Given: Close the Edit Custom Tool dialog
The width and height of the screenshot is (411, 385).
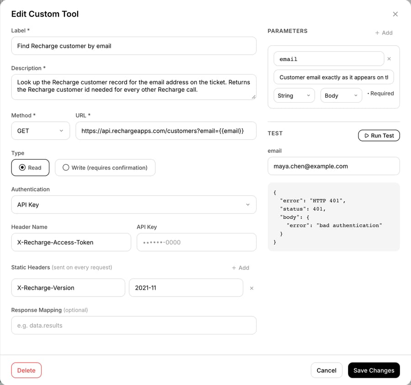Looking at the screenshot, I should click(x=395, y=14).
